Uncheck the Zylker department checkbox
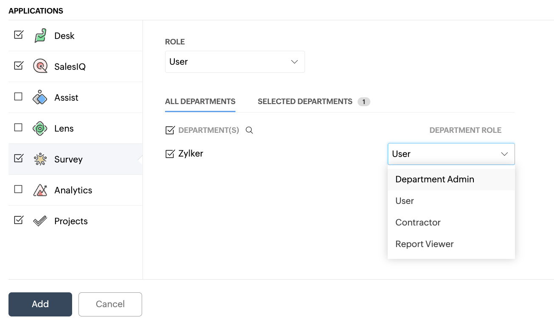The image size is (554, 330). click(x=170, y=154)
